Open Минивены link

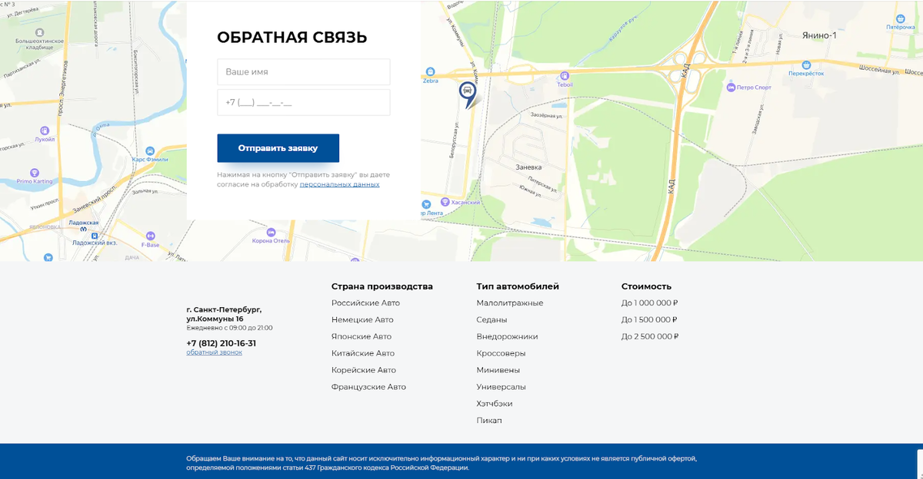(x=498, y=370)
